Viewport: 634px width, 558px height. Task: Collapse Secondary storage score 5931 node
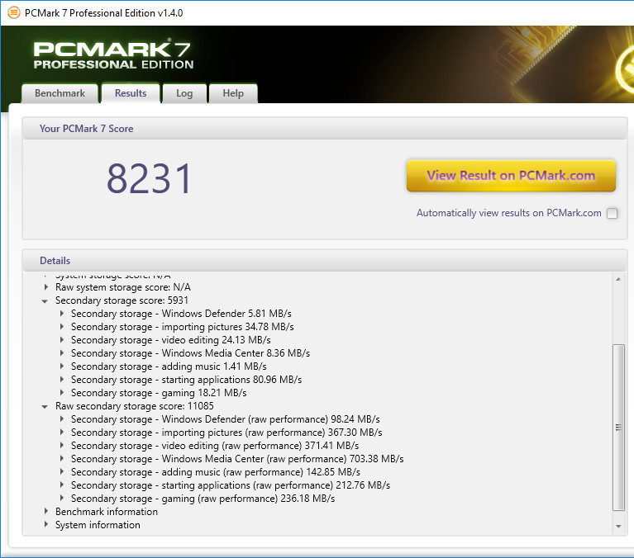[x=45, y=300]
